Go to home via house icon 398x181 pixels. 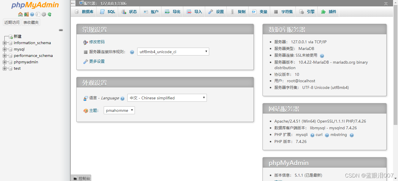20,14
